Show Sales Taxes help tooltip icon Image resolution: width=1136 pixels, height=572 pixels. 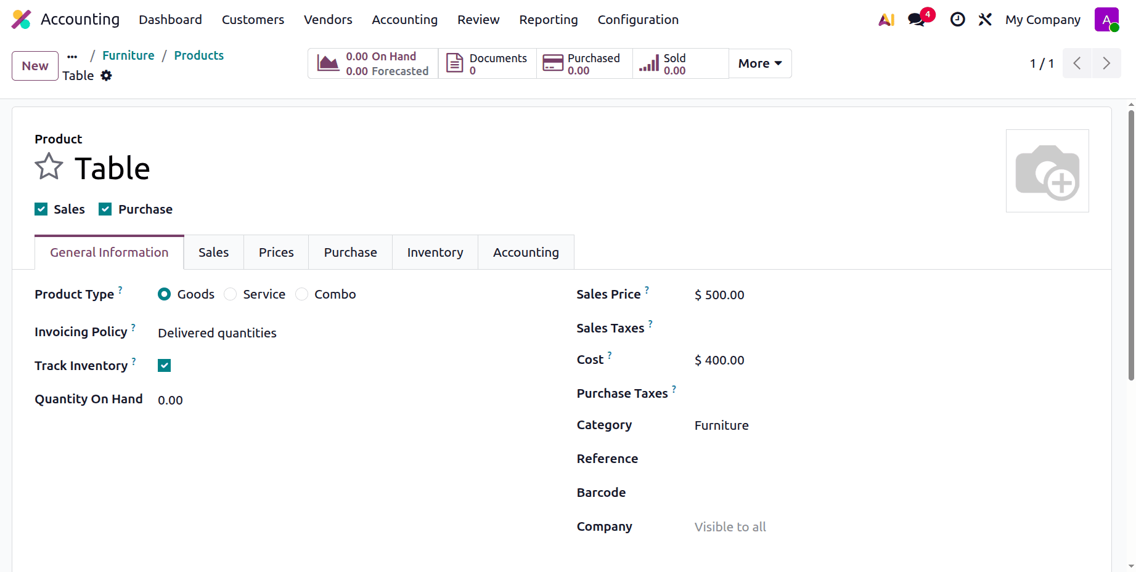click(650, 323)
